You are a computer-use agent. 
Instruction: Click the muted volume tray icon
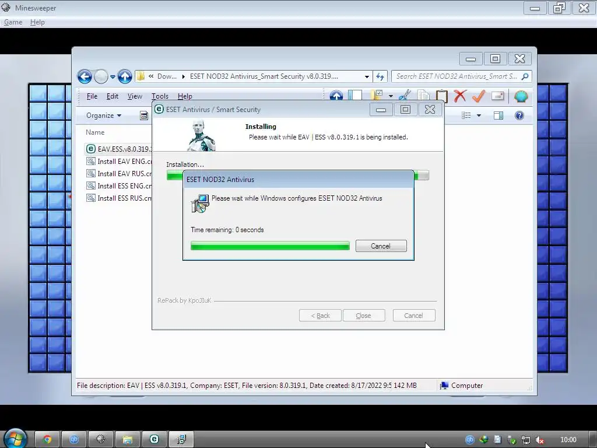539,440
